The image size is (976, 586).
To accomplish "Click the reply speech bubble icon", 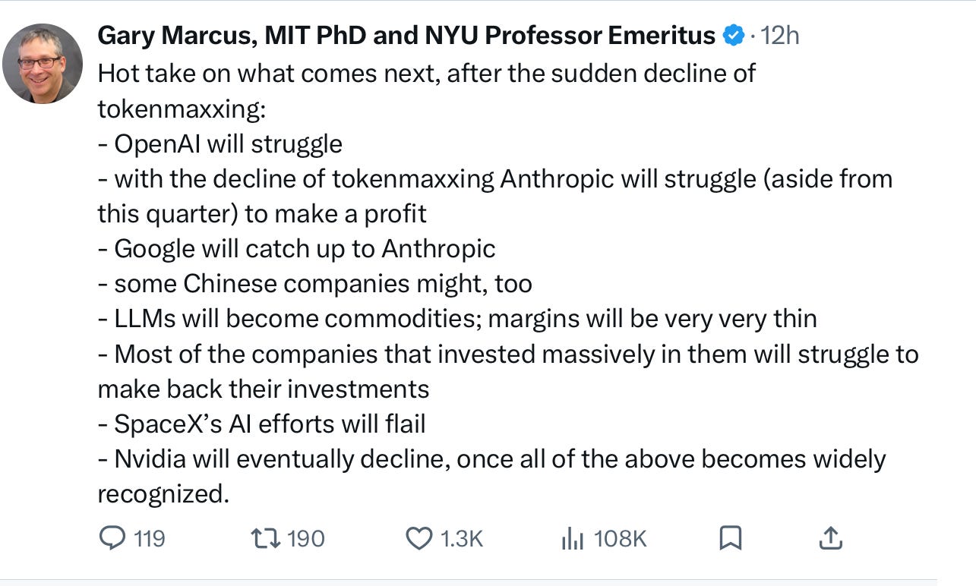I will point(112,539).
